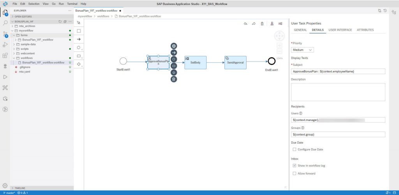
Task: Open the Priority Medium dropdown
Action: [x=302, y=50]
